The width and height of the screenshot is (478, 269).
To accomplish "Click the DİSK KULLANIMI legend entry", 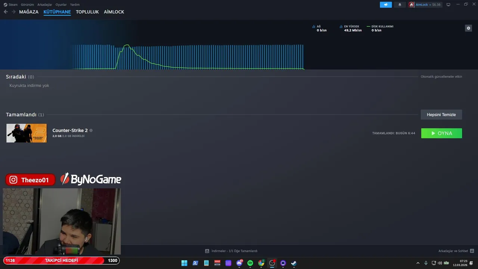I will click(x=380, y=28).
